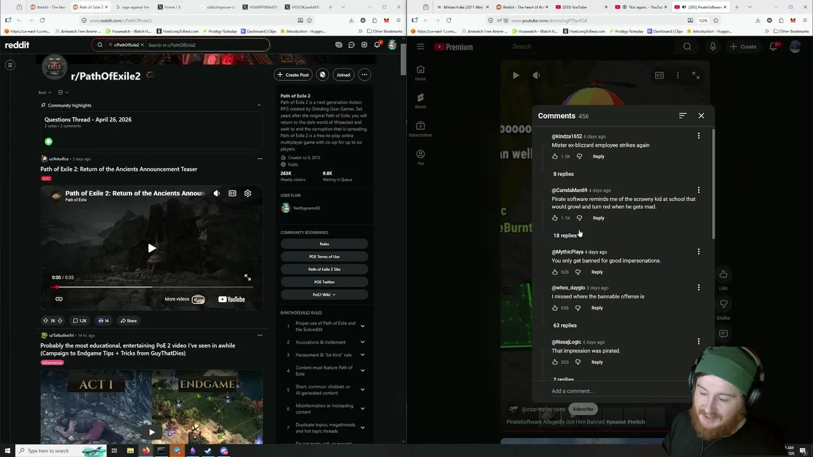Expand rule 2 Accusations & Incitement
This screenshot has height=457, width=813.
(x=363, y=342)
